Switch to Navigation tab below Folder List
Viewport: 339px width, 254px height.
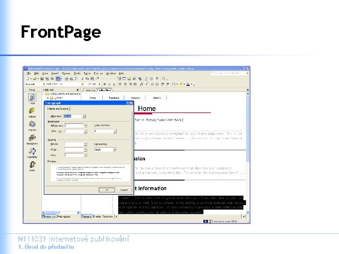click(x=64, y=216)
